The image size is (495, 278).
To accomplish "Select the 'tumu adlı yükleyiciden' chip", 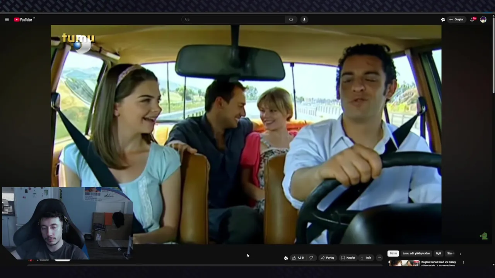I will [x=416, y=254].
